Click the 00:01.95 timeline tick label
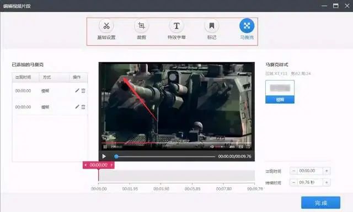Image resolution: width=353 pixels, height=212 pixels. point(130,189)
